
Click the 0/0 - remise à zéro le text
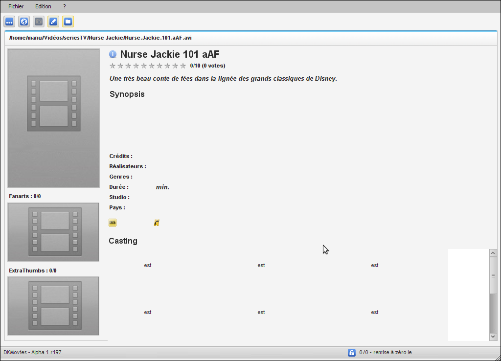[x=386, y=352]
